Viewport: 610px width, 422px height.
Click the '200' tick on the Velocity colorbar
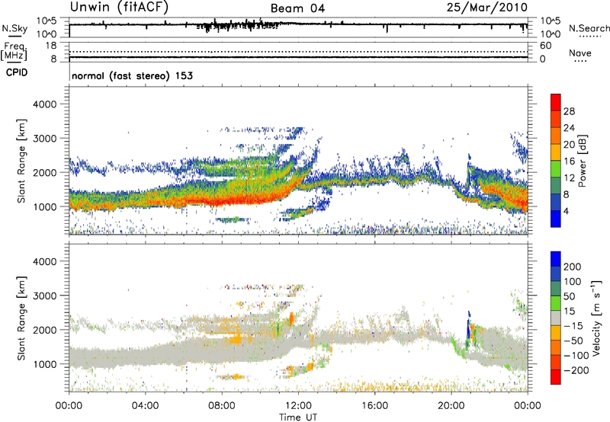tap(573, 267)
